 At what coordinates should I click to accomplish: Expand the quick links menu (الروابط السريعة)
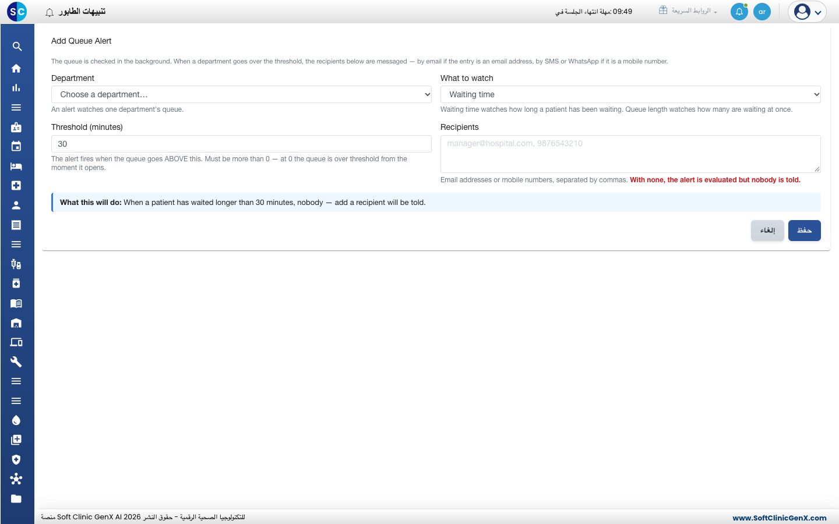tap(688, 11)
